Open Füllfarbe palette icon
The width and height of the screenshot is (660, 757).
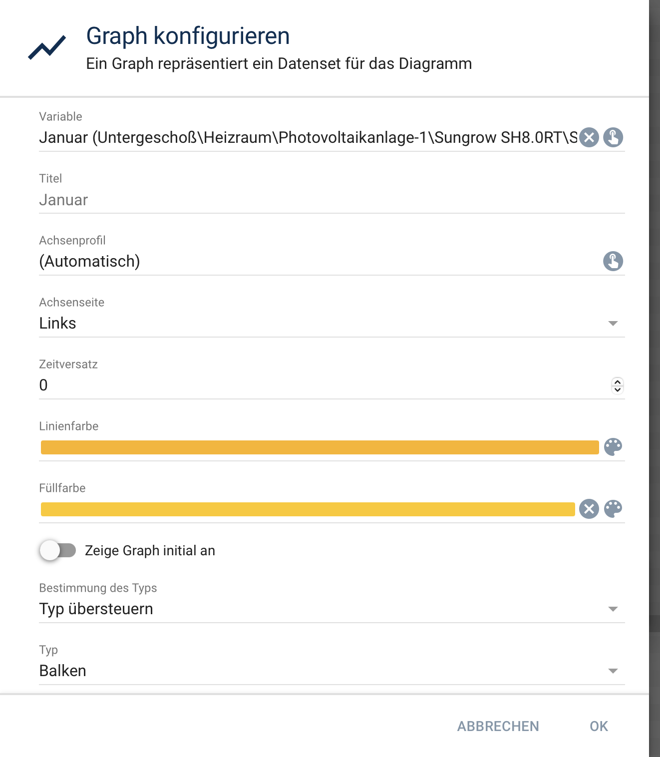tap(613, 509)
